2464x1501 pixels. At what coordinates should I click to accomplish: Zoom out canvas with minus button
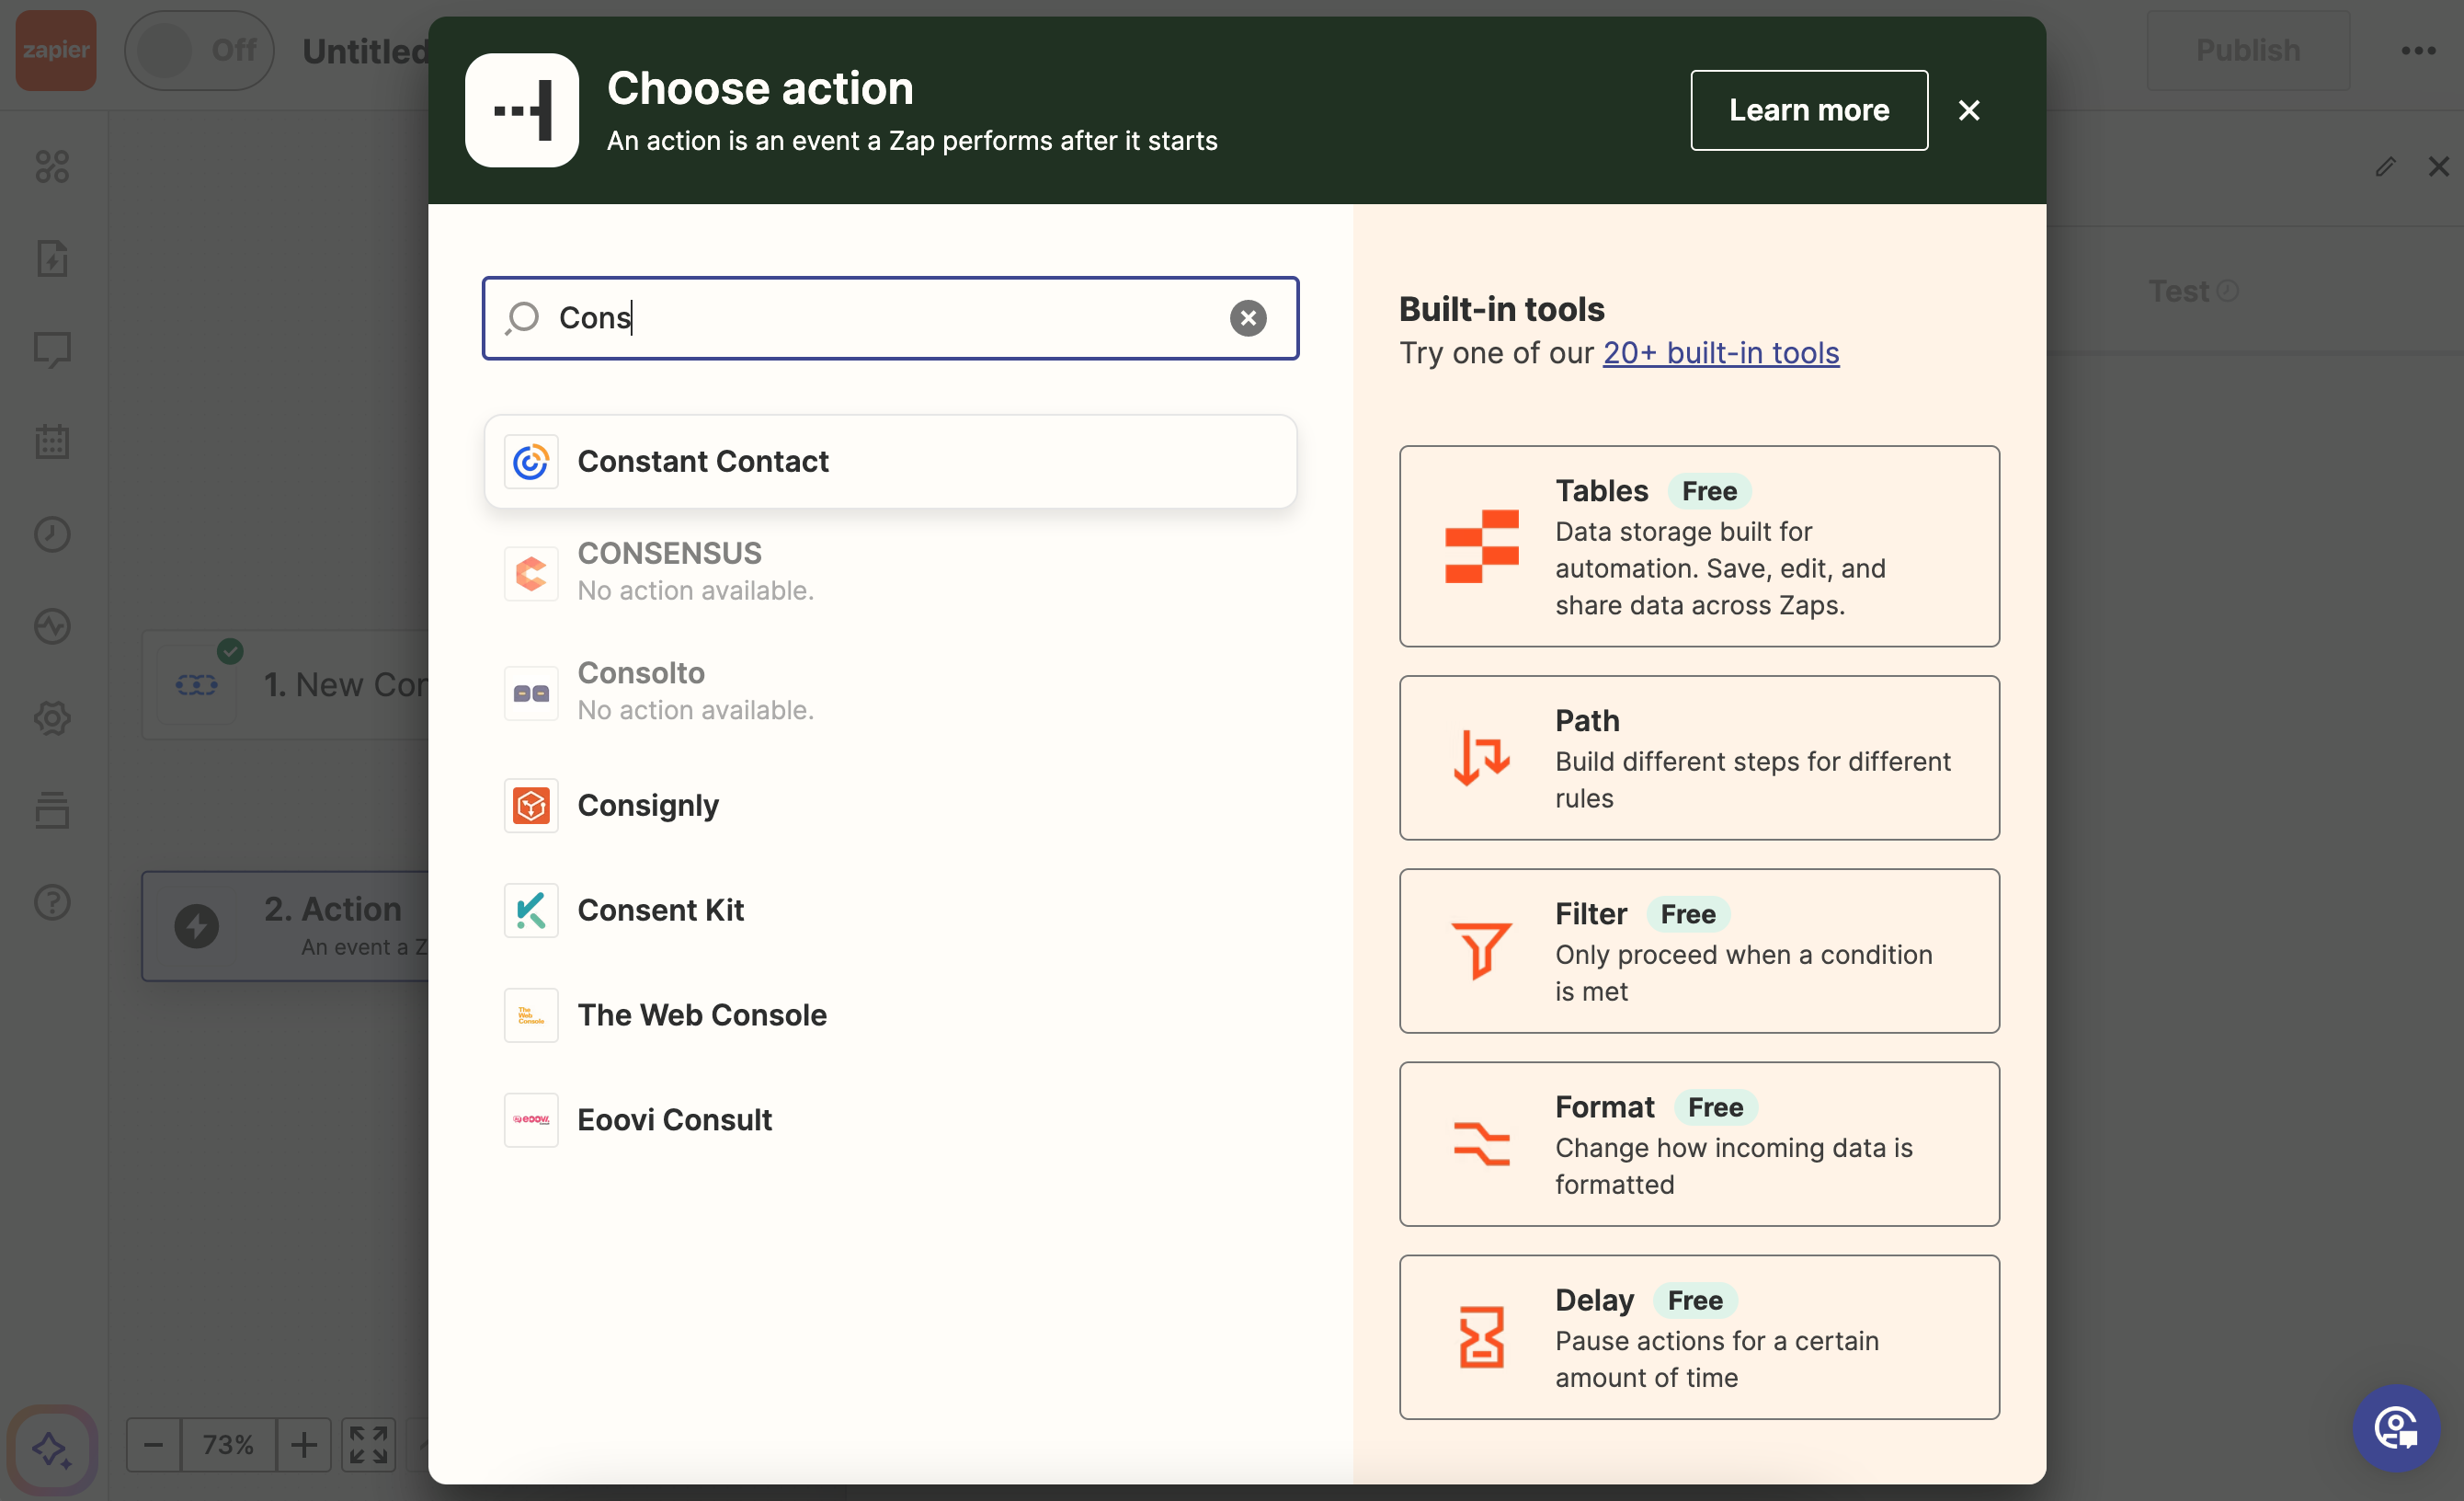tap(153, 1444)
